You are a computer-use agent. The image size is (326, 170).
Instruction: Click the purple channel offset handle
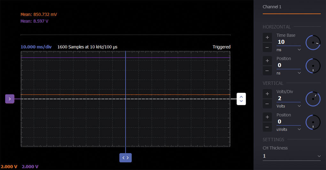10,99
